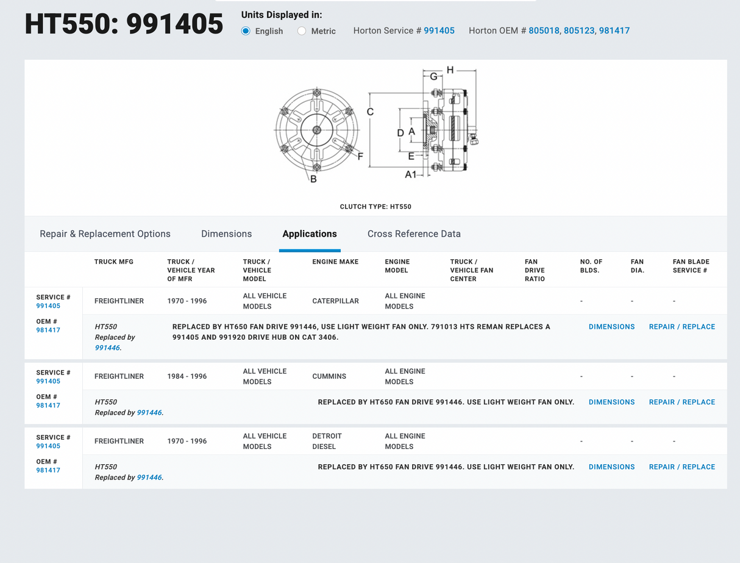Follow replaced-by 991446 link in Caterpillar row
The height and width of the screenshot is (563, 740).
(107, 348)
